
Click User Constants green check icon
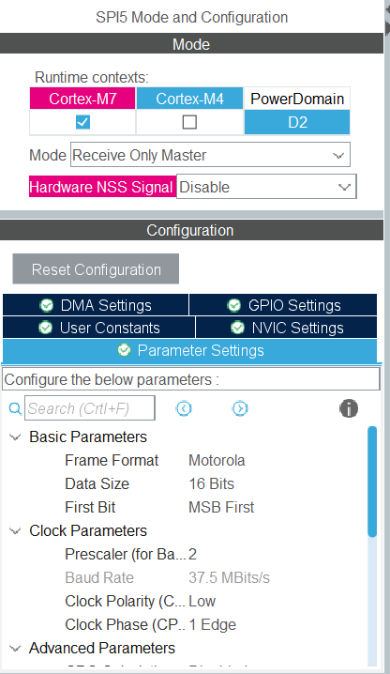point(46,328)
